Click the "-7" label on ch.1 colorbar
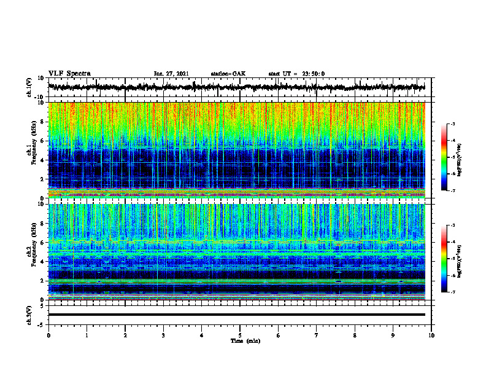Image resolution: width=486 pixels, height=376 pixels. click(453, 190)
